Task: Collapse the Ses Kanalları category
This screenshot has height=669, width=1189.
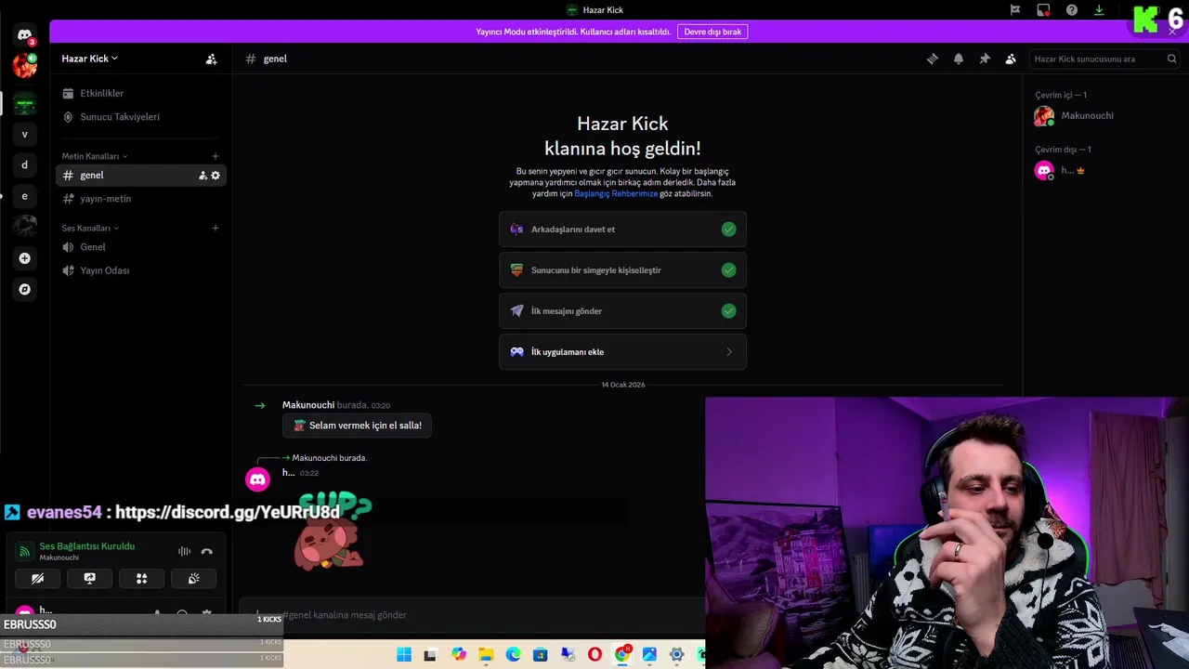Action: (x=90, y=228)
